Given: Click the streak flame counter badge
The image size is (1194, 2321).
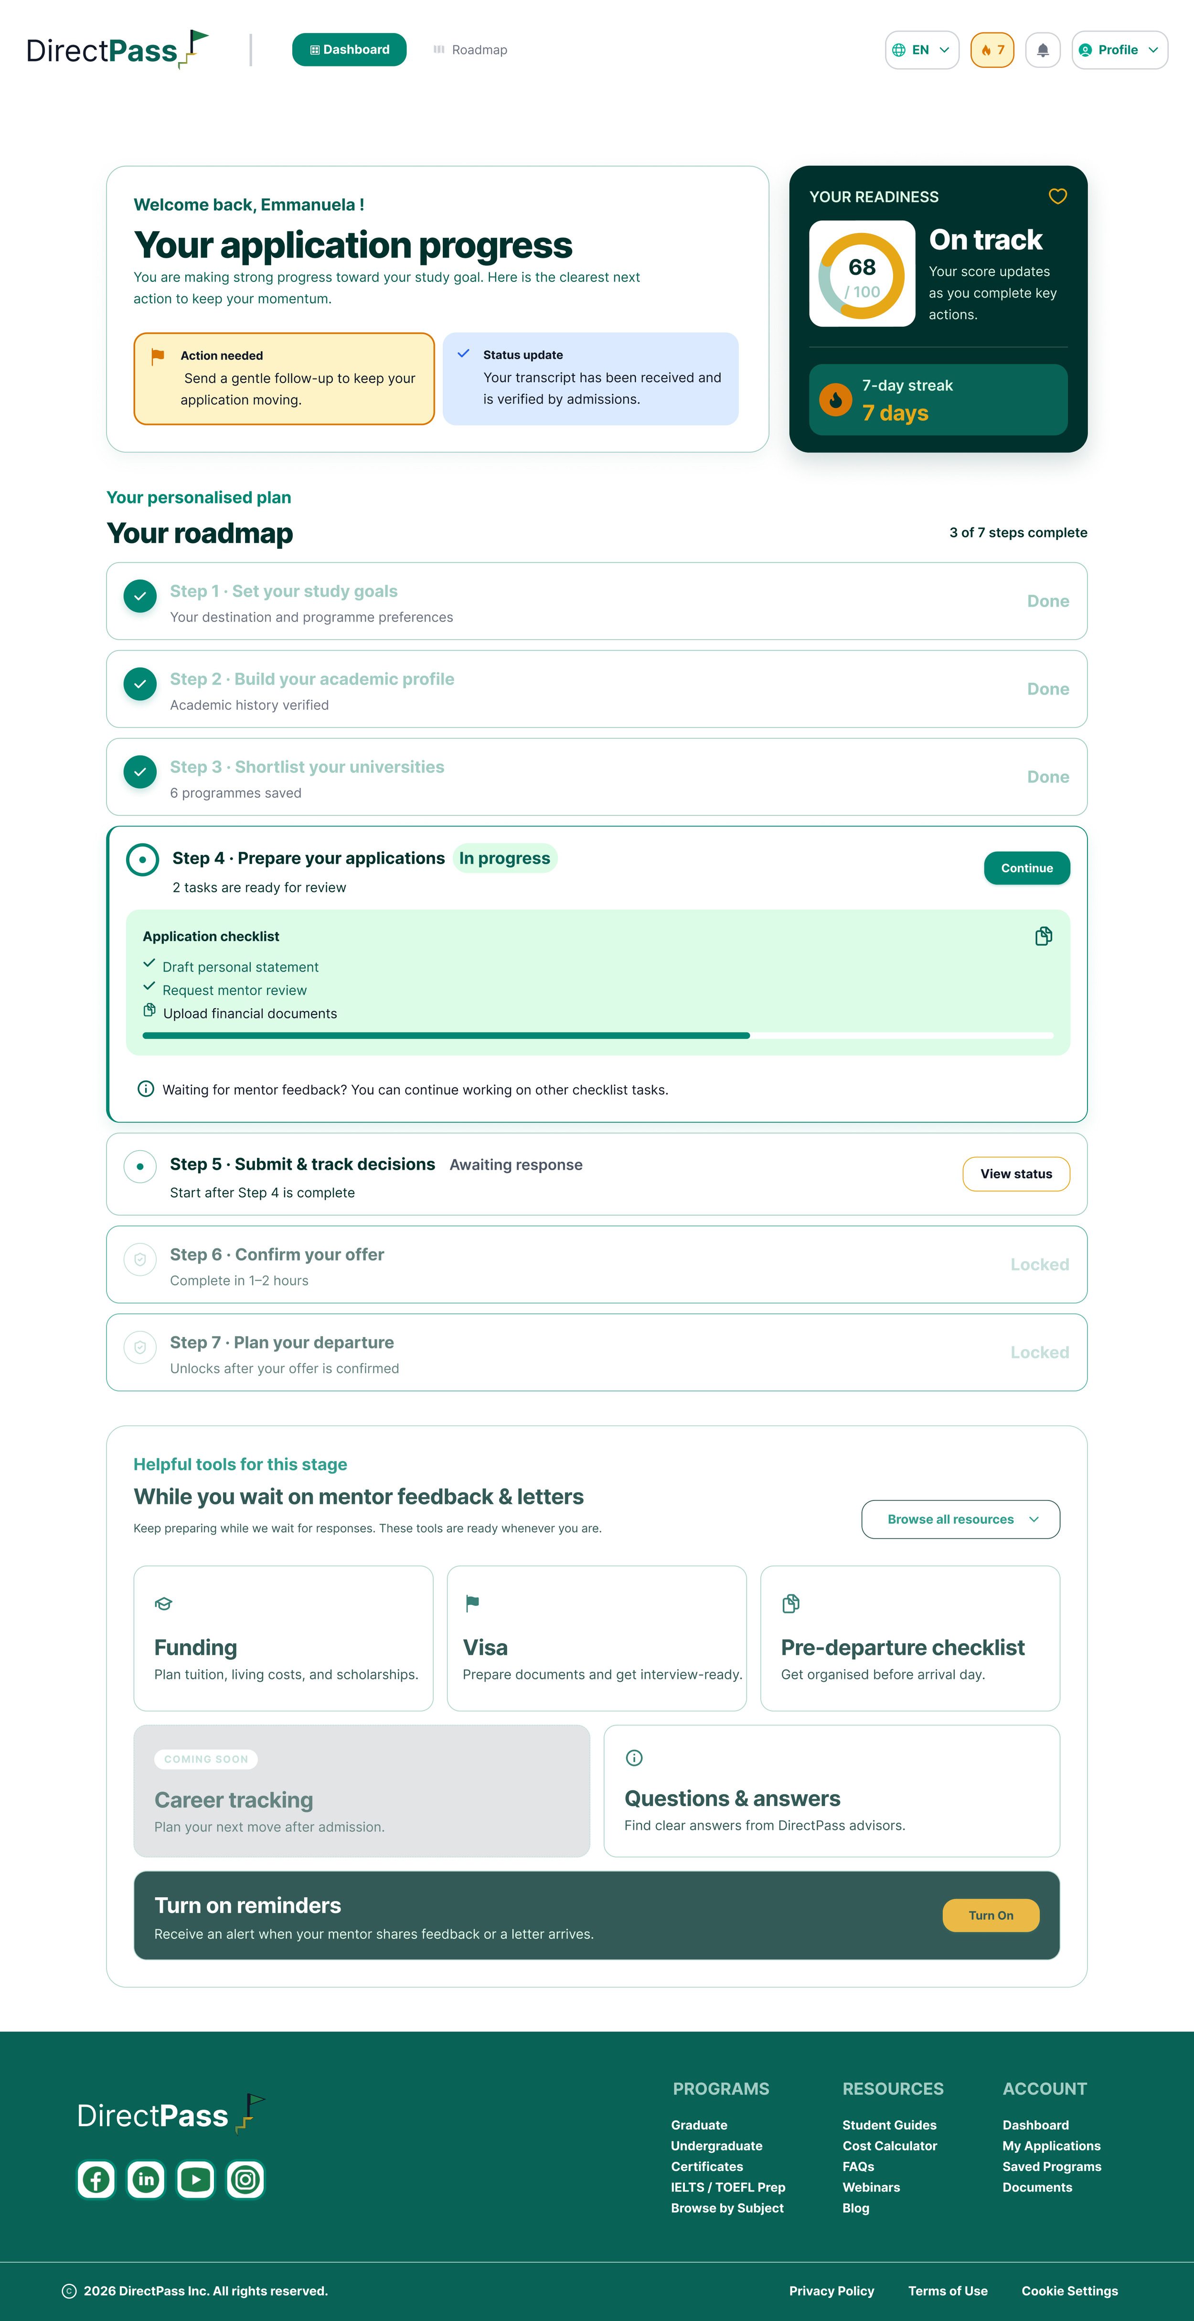Looking at the screenshot, I should (992, 50).
